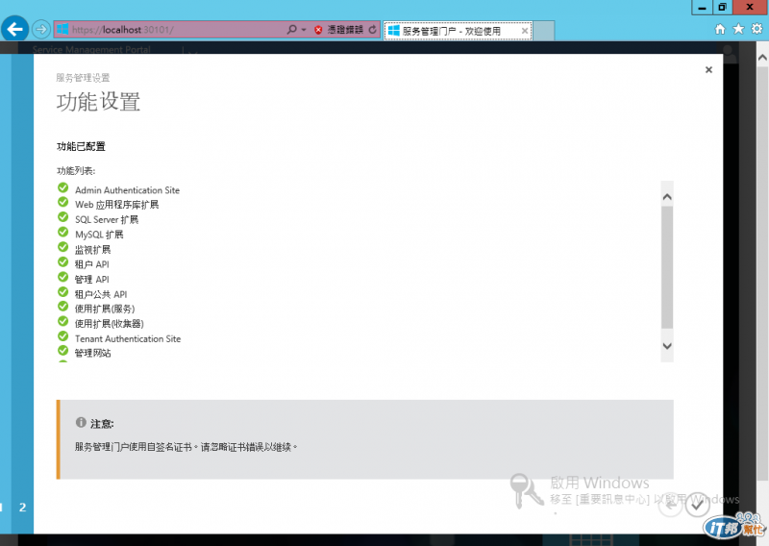The image size is (769, 546).
Task: Click the checkmark finish button
Action: [697, 505]
